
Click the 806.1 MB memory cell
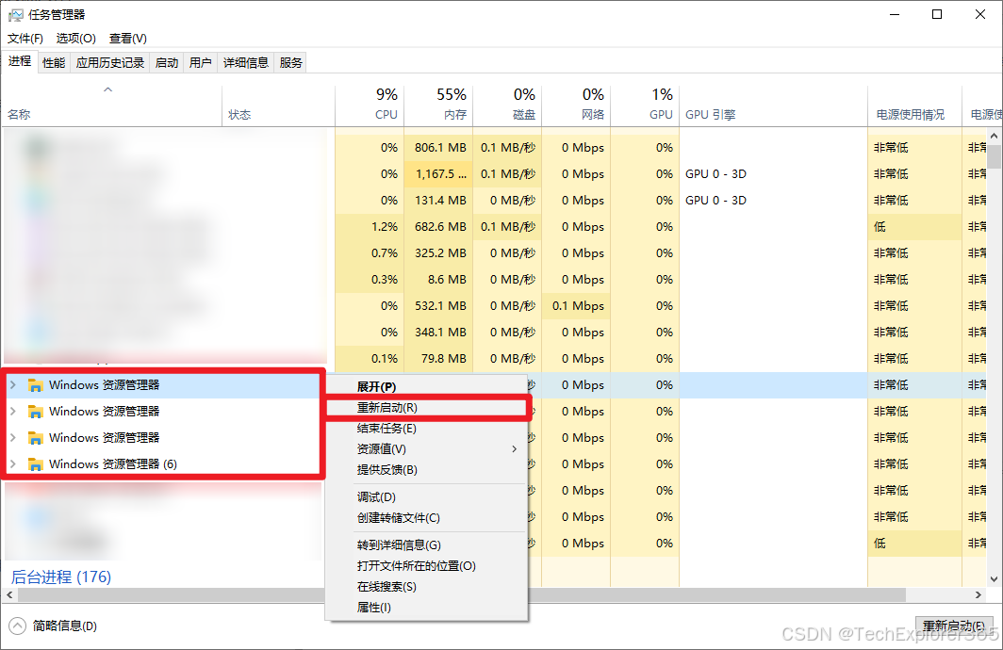click(440, 148)
